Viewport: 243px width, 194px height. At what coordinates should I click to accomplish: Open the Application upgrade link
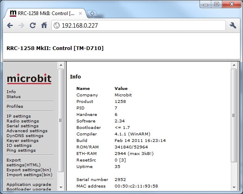tap(29, 185)
